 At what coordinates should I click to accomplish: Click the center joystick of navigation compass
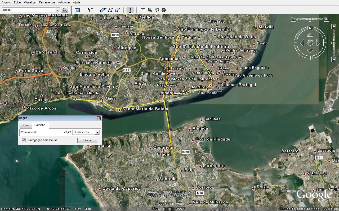point(310,43)
